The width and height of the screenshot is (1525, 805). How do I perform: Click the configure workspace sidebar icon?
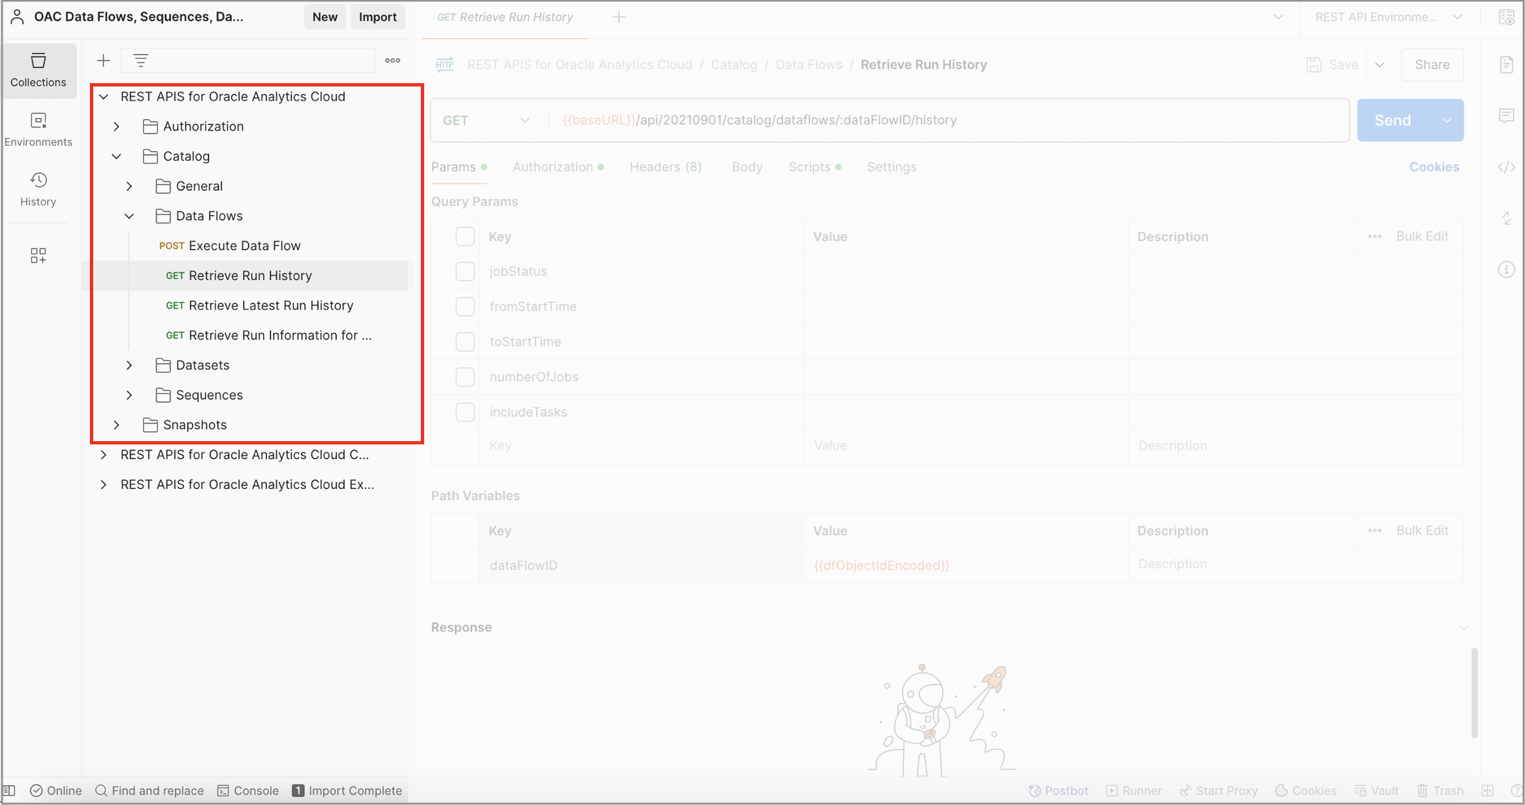point(38,255)
